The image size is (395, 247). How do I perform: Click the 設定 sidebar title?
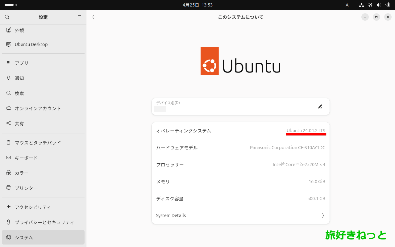[x=43, y=17]
